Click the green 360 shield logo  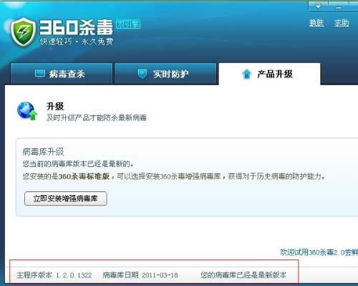pyautogui.click(x=23, y=32)
